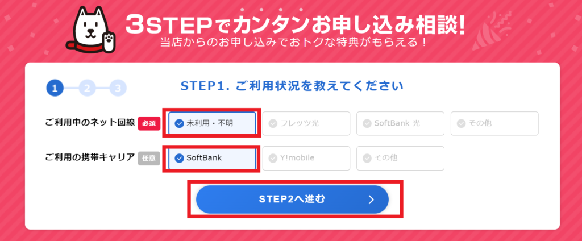Pick その他 for net line
This screenshot has width=582, height=241.
coord(495,123)
